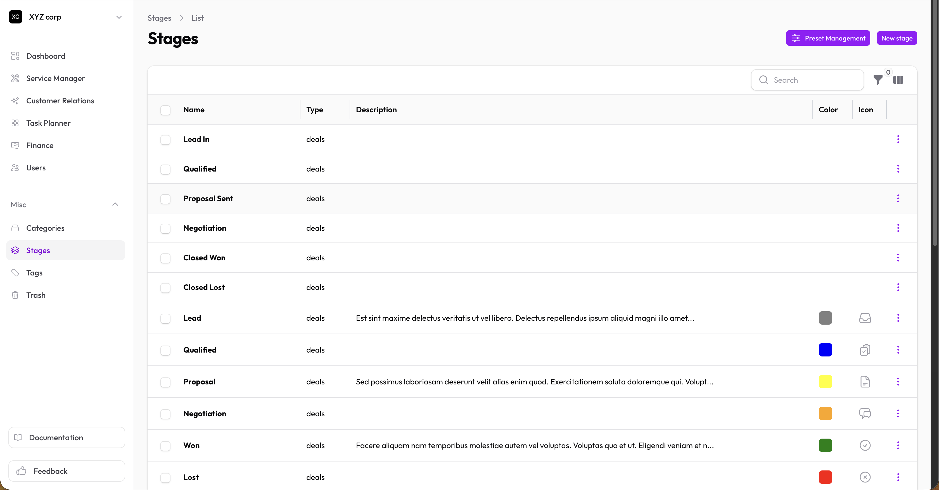Click the yellow color swatch in Proposal row
The height and width of the screenshot is (490, 939).
(x=825, y=382)
